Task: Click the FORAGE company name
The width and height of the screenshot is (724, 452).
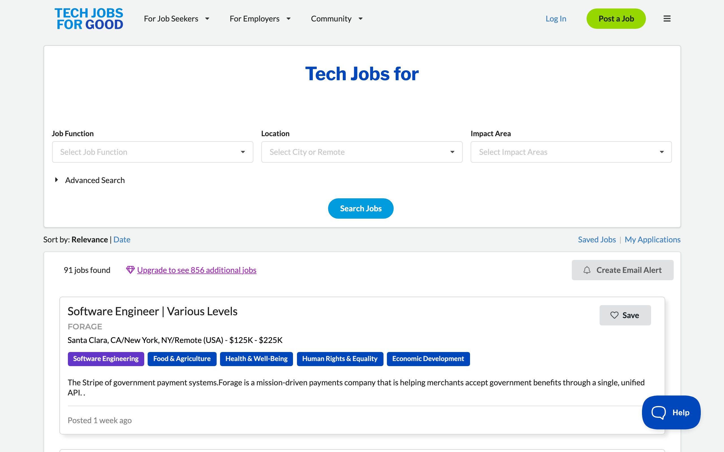Action: [x=85, y=327]
